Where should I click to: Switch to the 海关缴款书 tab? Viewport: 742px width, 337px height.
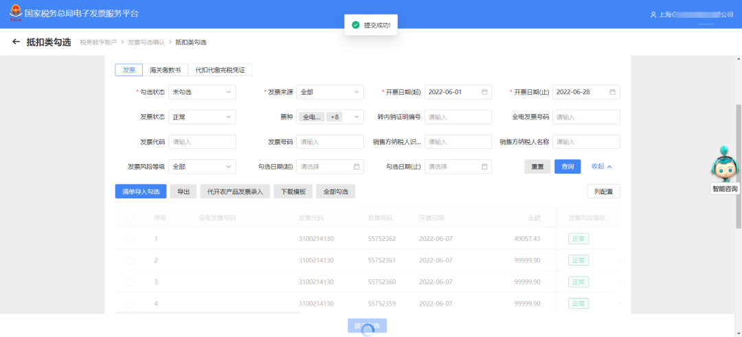point(165,70)
